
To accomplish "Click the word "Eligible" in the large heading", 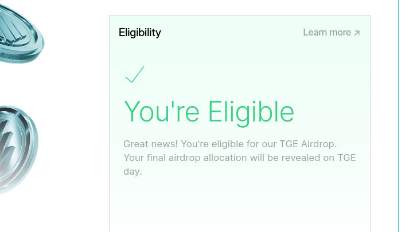I will pyautogui.click(x=251, y=112).
